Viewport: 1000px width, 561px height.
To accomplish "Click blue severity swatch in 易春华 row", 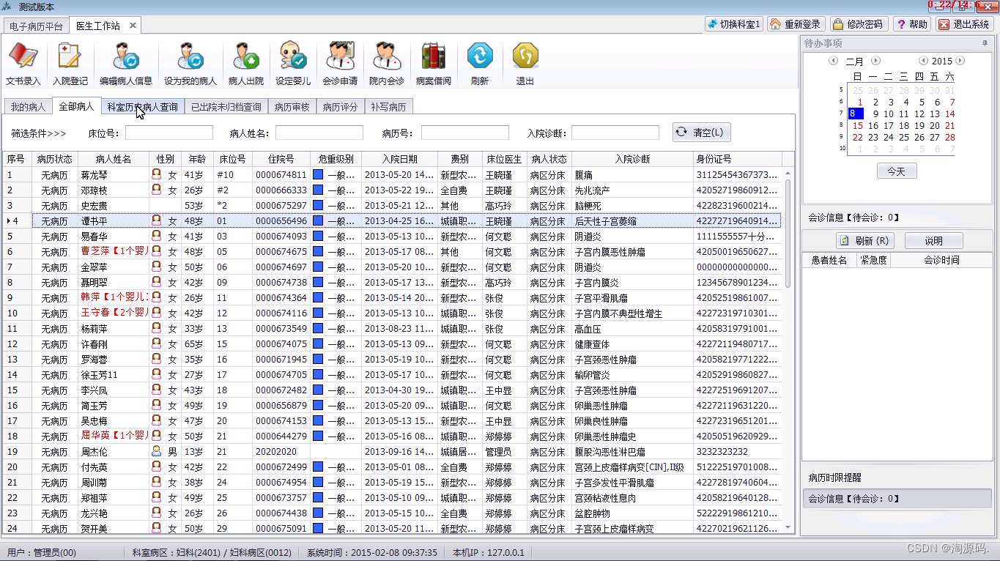I will tap(318, 236).
